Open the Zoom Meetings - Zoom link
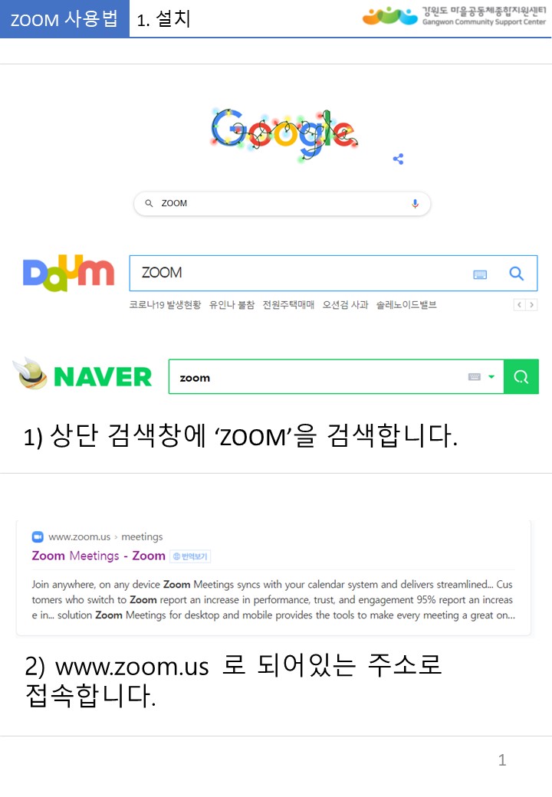 (x=99, y=556)
